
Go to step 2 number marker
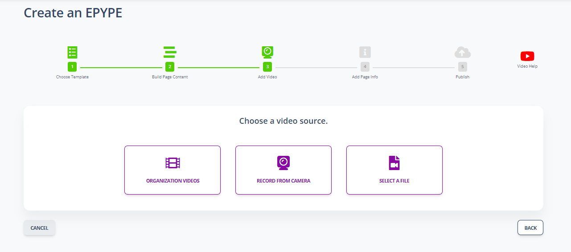(170, 67)
